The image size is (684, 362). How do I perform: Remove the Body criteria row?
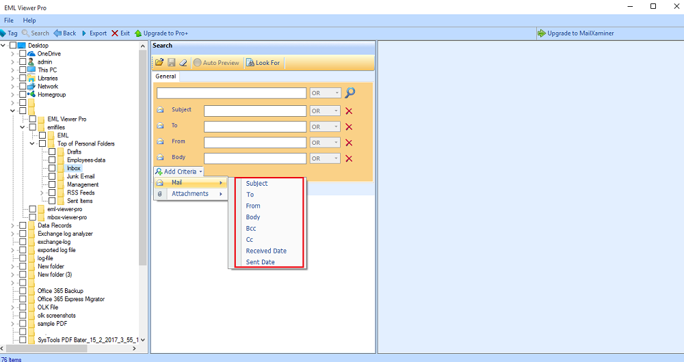(x=349, y=158)
